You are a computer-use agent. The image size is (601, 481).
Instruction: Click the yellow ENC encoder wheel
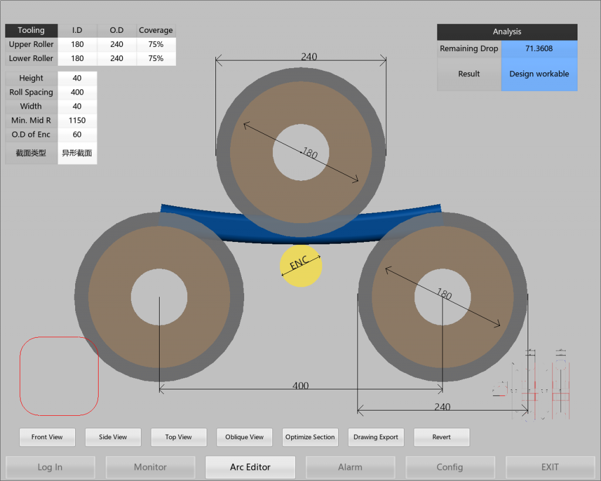click(x=301, y=266)
